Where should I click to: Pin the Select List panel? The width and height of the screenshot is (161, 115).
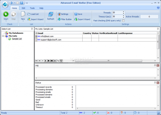[x=32, y=29]
